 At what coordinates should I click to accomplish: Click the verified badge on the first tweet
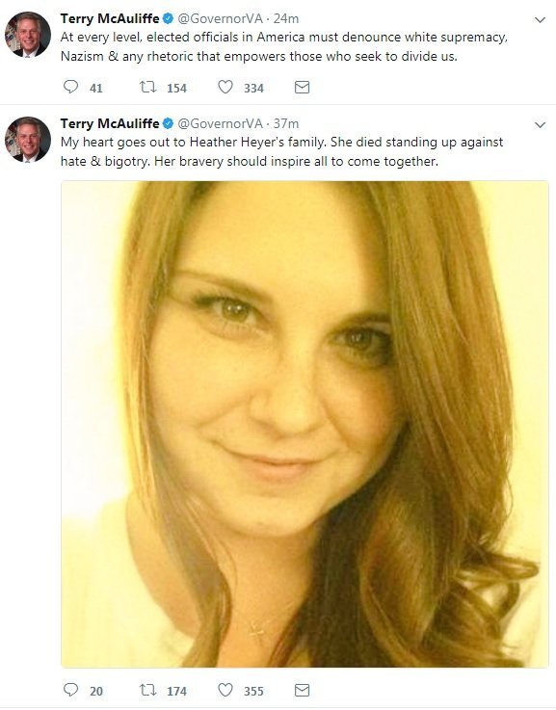pos(168,18)
